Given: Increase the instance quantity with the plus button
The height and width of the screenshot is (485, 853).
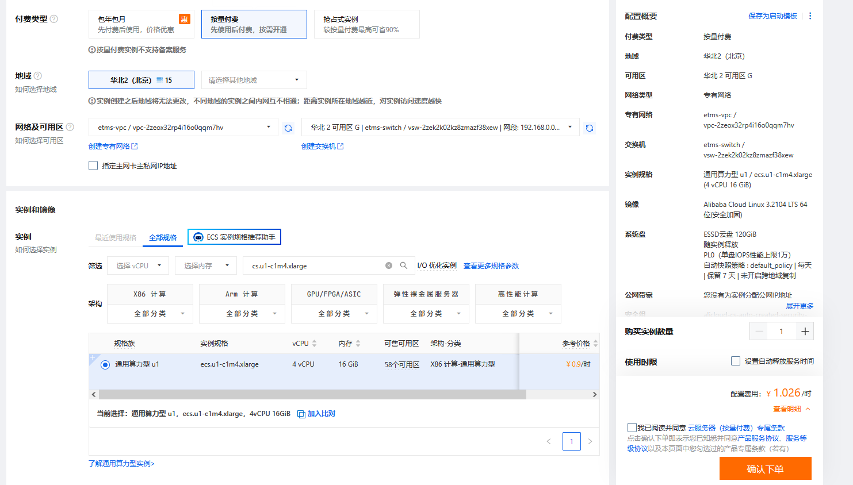Looking at the screenshot, I should pos(805,332).
